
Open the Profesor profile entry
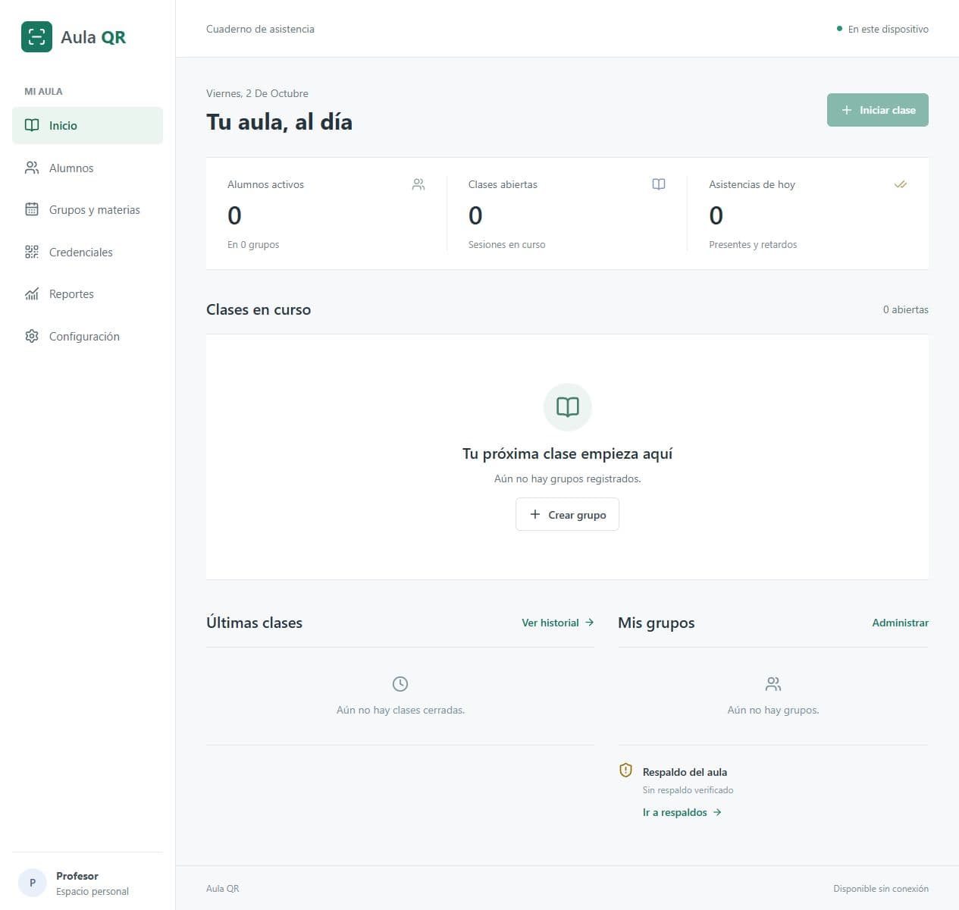(87, 883)
